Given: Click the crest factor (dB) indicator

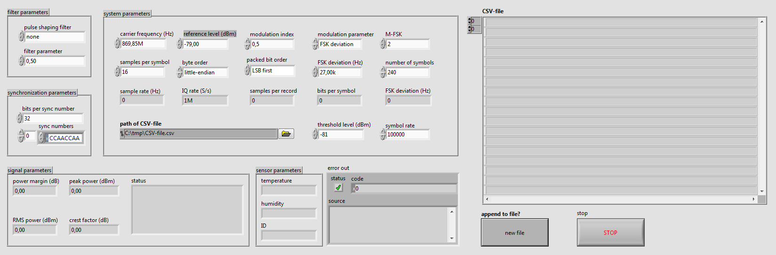Looking at the screenshot, I should (x=94, y=230).
